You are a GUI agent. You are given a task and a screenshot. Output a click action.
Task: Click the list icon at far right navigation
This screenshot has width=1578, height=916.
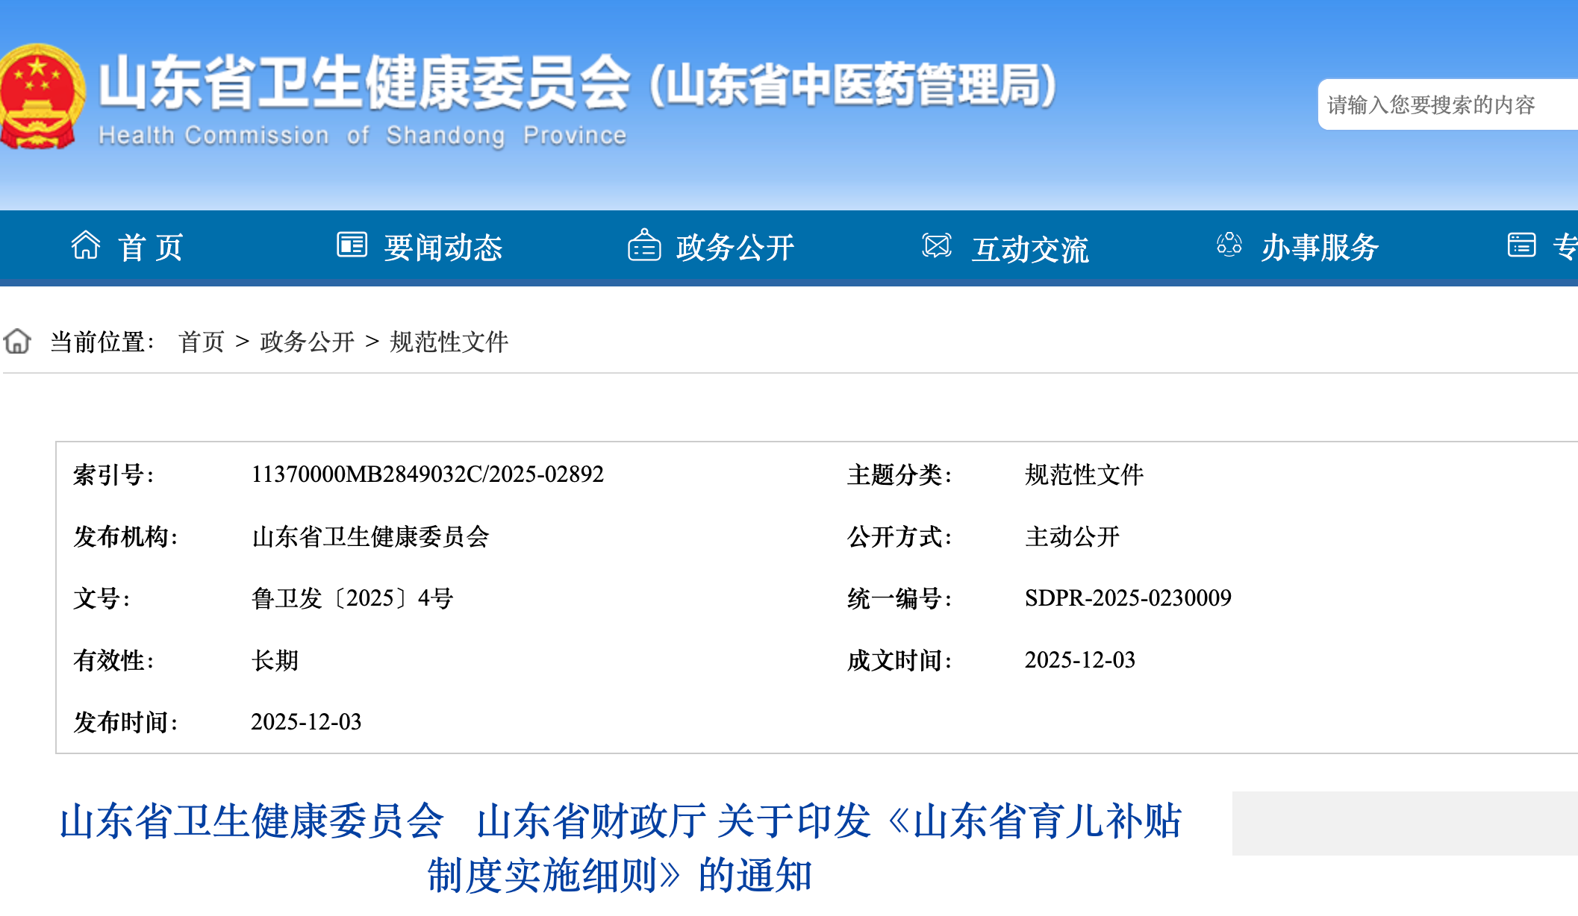[x=1521, y=245]
